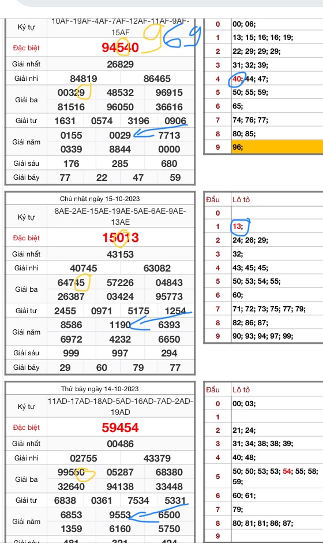Screen dimensions: 323x546
Task: Click the Giải ba number 64745
Action: [x=72, y=283]
